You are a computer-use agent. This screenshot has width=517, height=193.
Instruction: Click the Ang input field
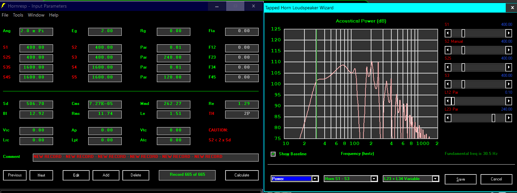click(x=36, y=31)
